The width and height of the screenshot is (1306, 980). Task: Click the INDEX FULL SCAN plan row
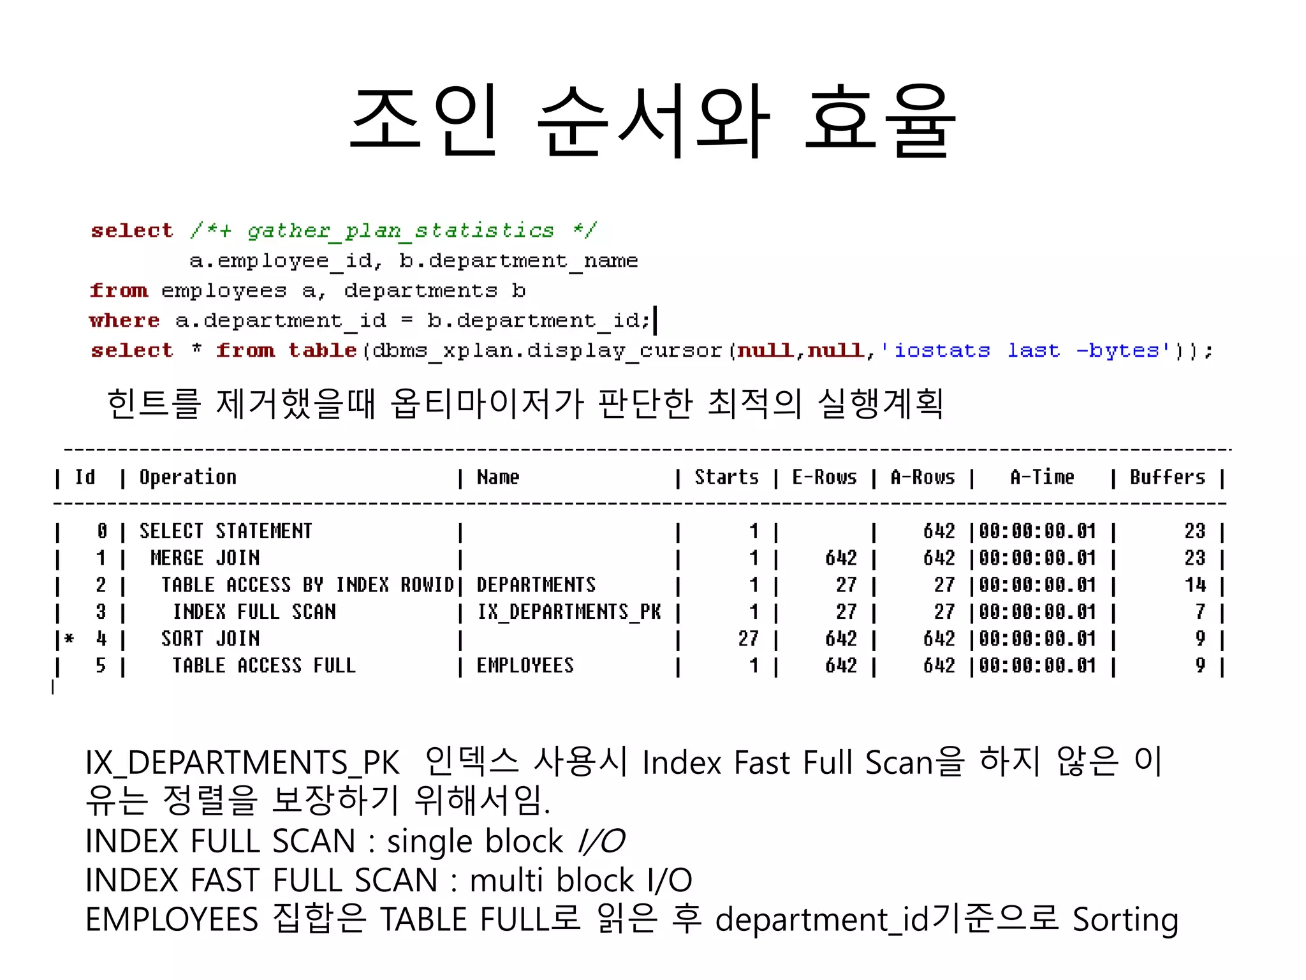tap(254, 612)
